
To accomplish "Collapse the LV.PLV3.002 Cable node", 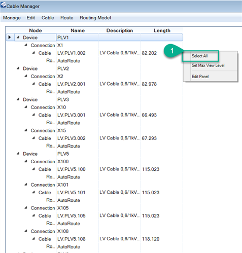I will (33, 138).
